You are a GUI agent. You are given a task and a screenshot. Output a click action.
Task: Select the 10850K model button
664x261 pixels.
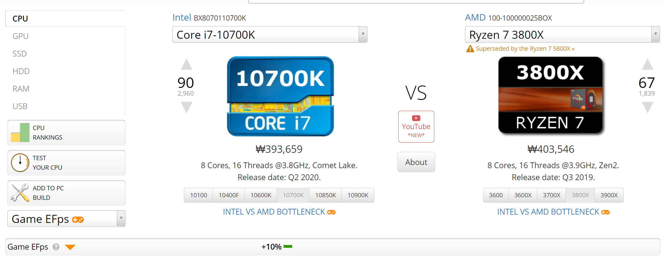point(325,195)
